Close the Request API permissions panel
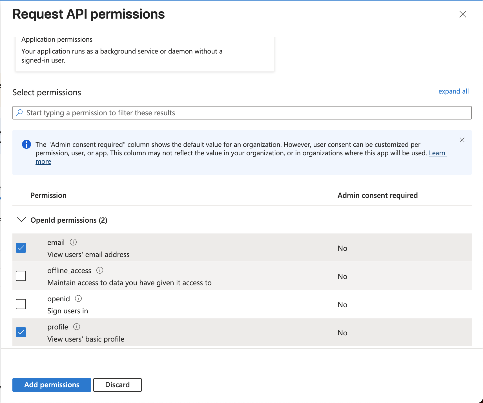This screenshot has width=483, height=403. (x=462, y=14)
